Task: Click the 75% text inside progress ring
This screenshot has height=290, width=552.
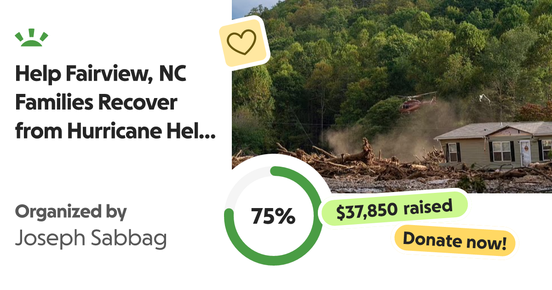Action: [273, 215]
